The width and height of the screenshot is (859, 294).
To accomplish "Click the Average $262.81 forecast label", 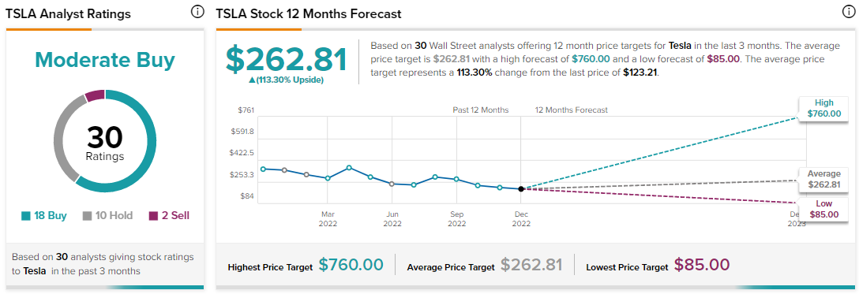I will click(x=823, y=179).
